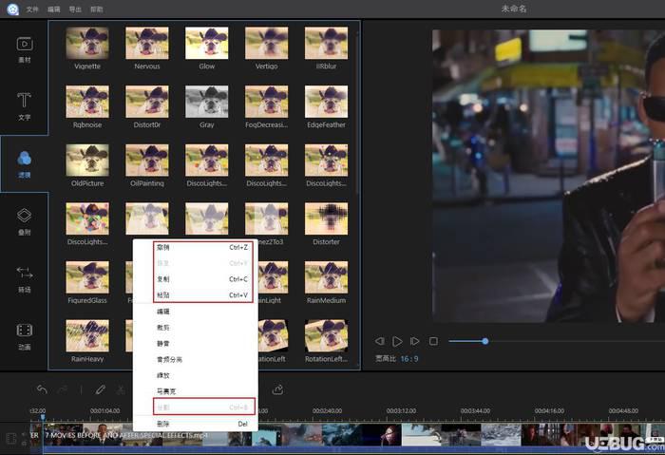Open the 素材 media panel icon
The image size is (665, 455).
pos(25,45)
